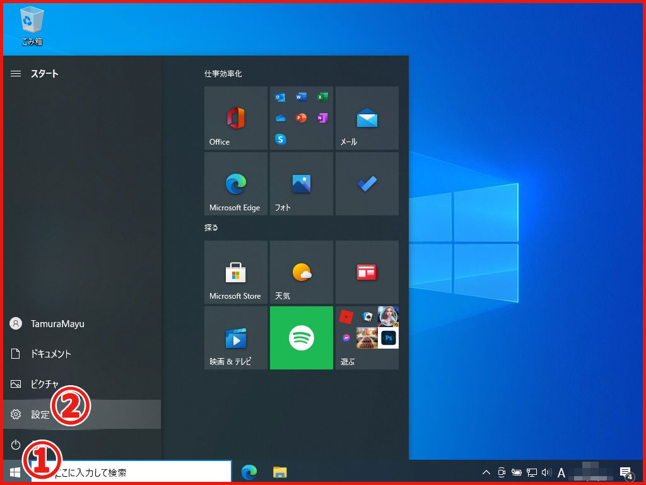Open the red News tile
Screen dimensions: 646x485
[367, 272]
